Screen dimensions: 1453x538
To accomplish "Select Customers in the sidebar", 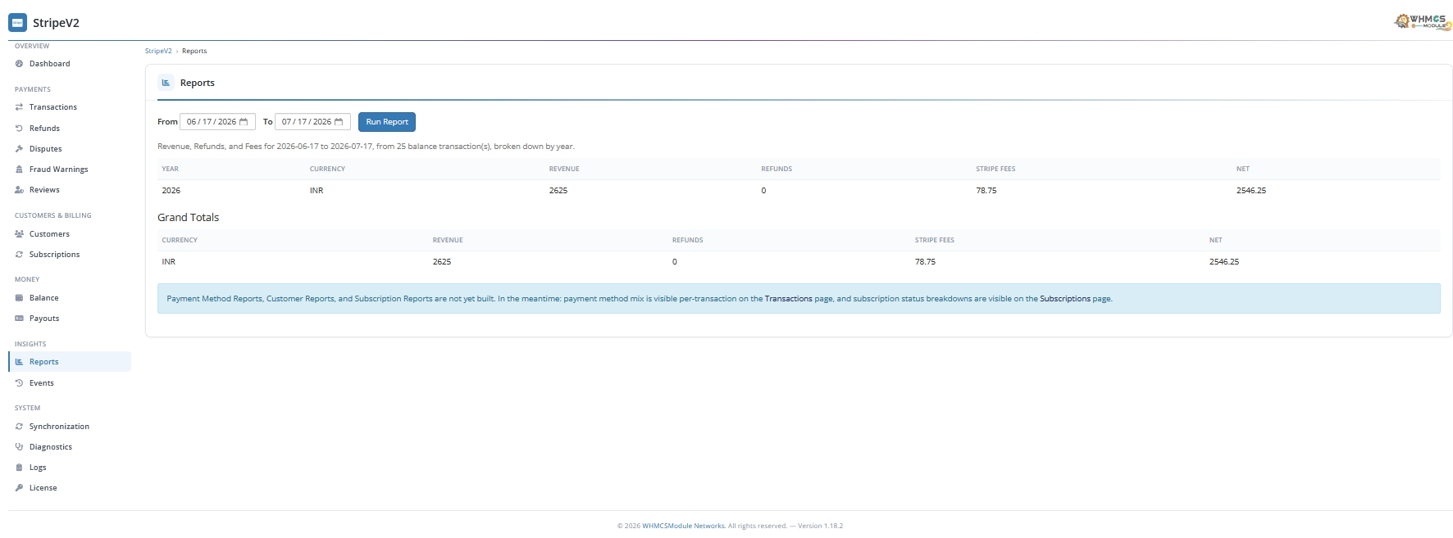I will tap(70, 234).
